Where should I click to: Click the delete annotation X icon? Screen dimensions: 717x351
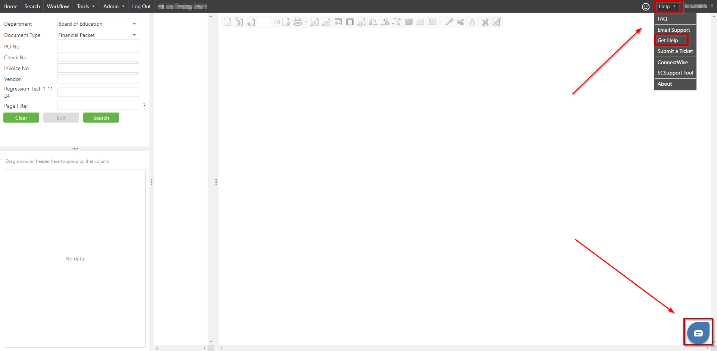pyautogui.click(x=485, y=22)
